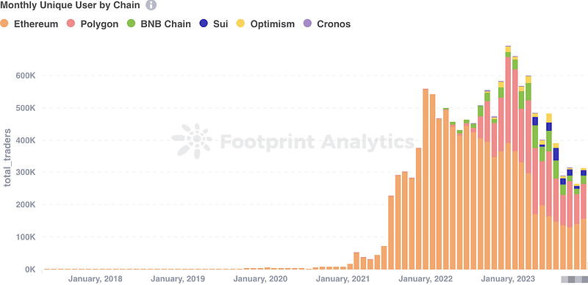Click the Monthly Unique User by Chain title
Viewport: 588px width, 285px height.
tap(70, 5)
